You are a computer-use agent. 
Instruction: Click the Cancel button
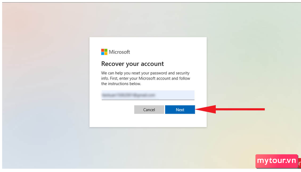pyautogui.click(x=149, y=110)
